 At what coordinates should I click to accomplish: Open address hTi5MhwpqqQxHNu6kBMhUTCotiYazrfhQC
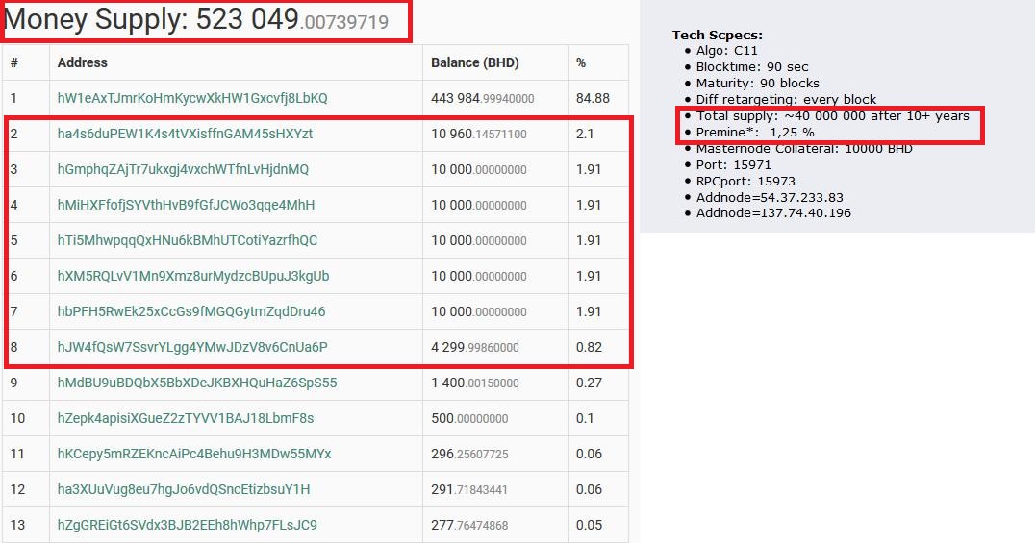[x=188, y=241]
